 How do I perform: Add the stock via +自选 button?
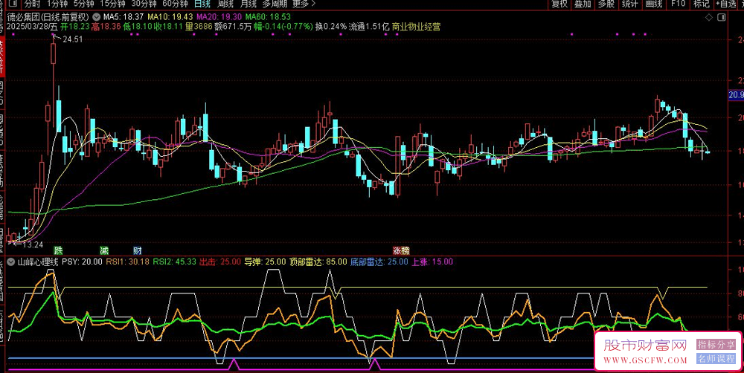724,4
